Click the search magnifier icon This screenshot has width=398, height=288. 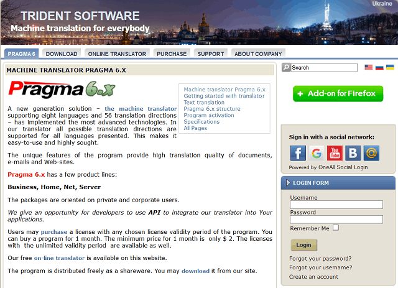pos(286,68)
